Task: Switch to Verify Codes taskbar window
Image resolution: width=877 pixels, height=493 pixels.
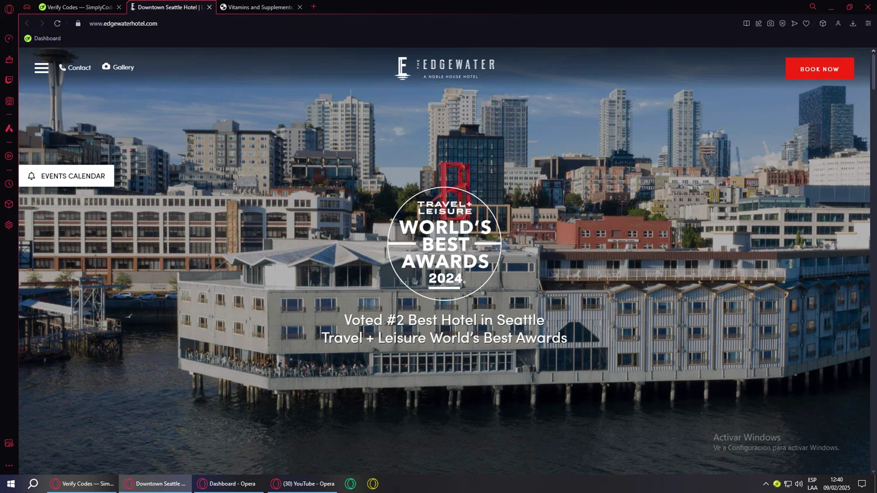Action: pos(82,484)
